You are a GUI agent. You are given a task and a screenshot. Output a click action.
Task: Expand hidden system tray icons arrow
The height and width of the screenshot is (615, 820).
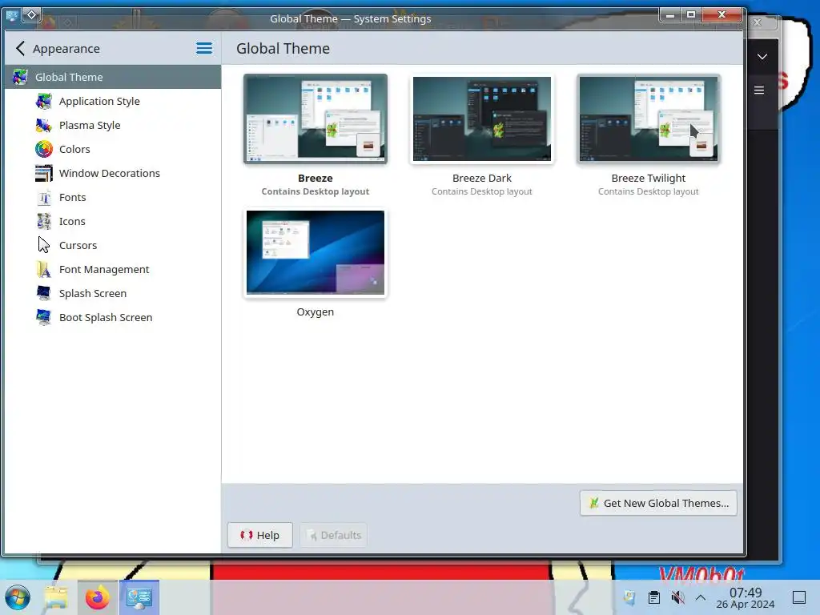pyautogui.click(x=701, y=597)
